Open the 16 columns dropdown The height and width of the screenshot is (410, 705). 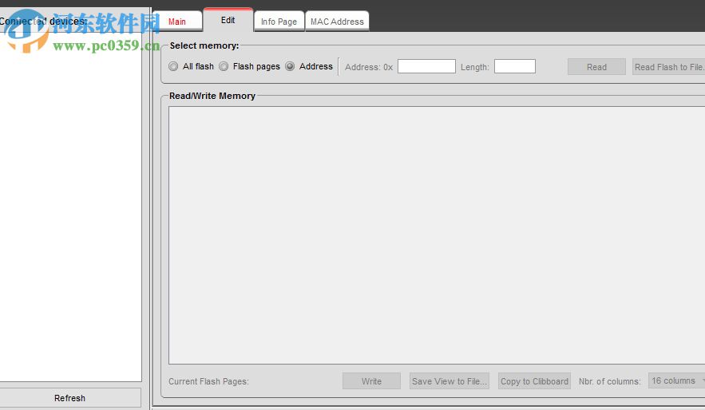[x=677, y=380]
